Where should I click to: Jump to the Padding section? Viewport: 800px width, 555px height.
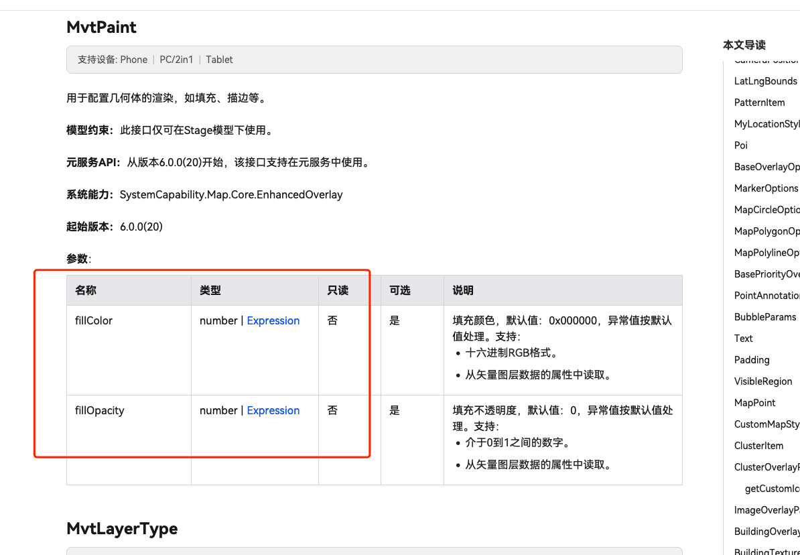pyautogui.click(x=752, y=360)
